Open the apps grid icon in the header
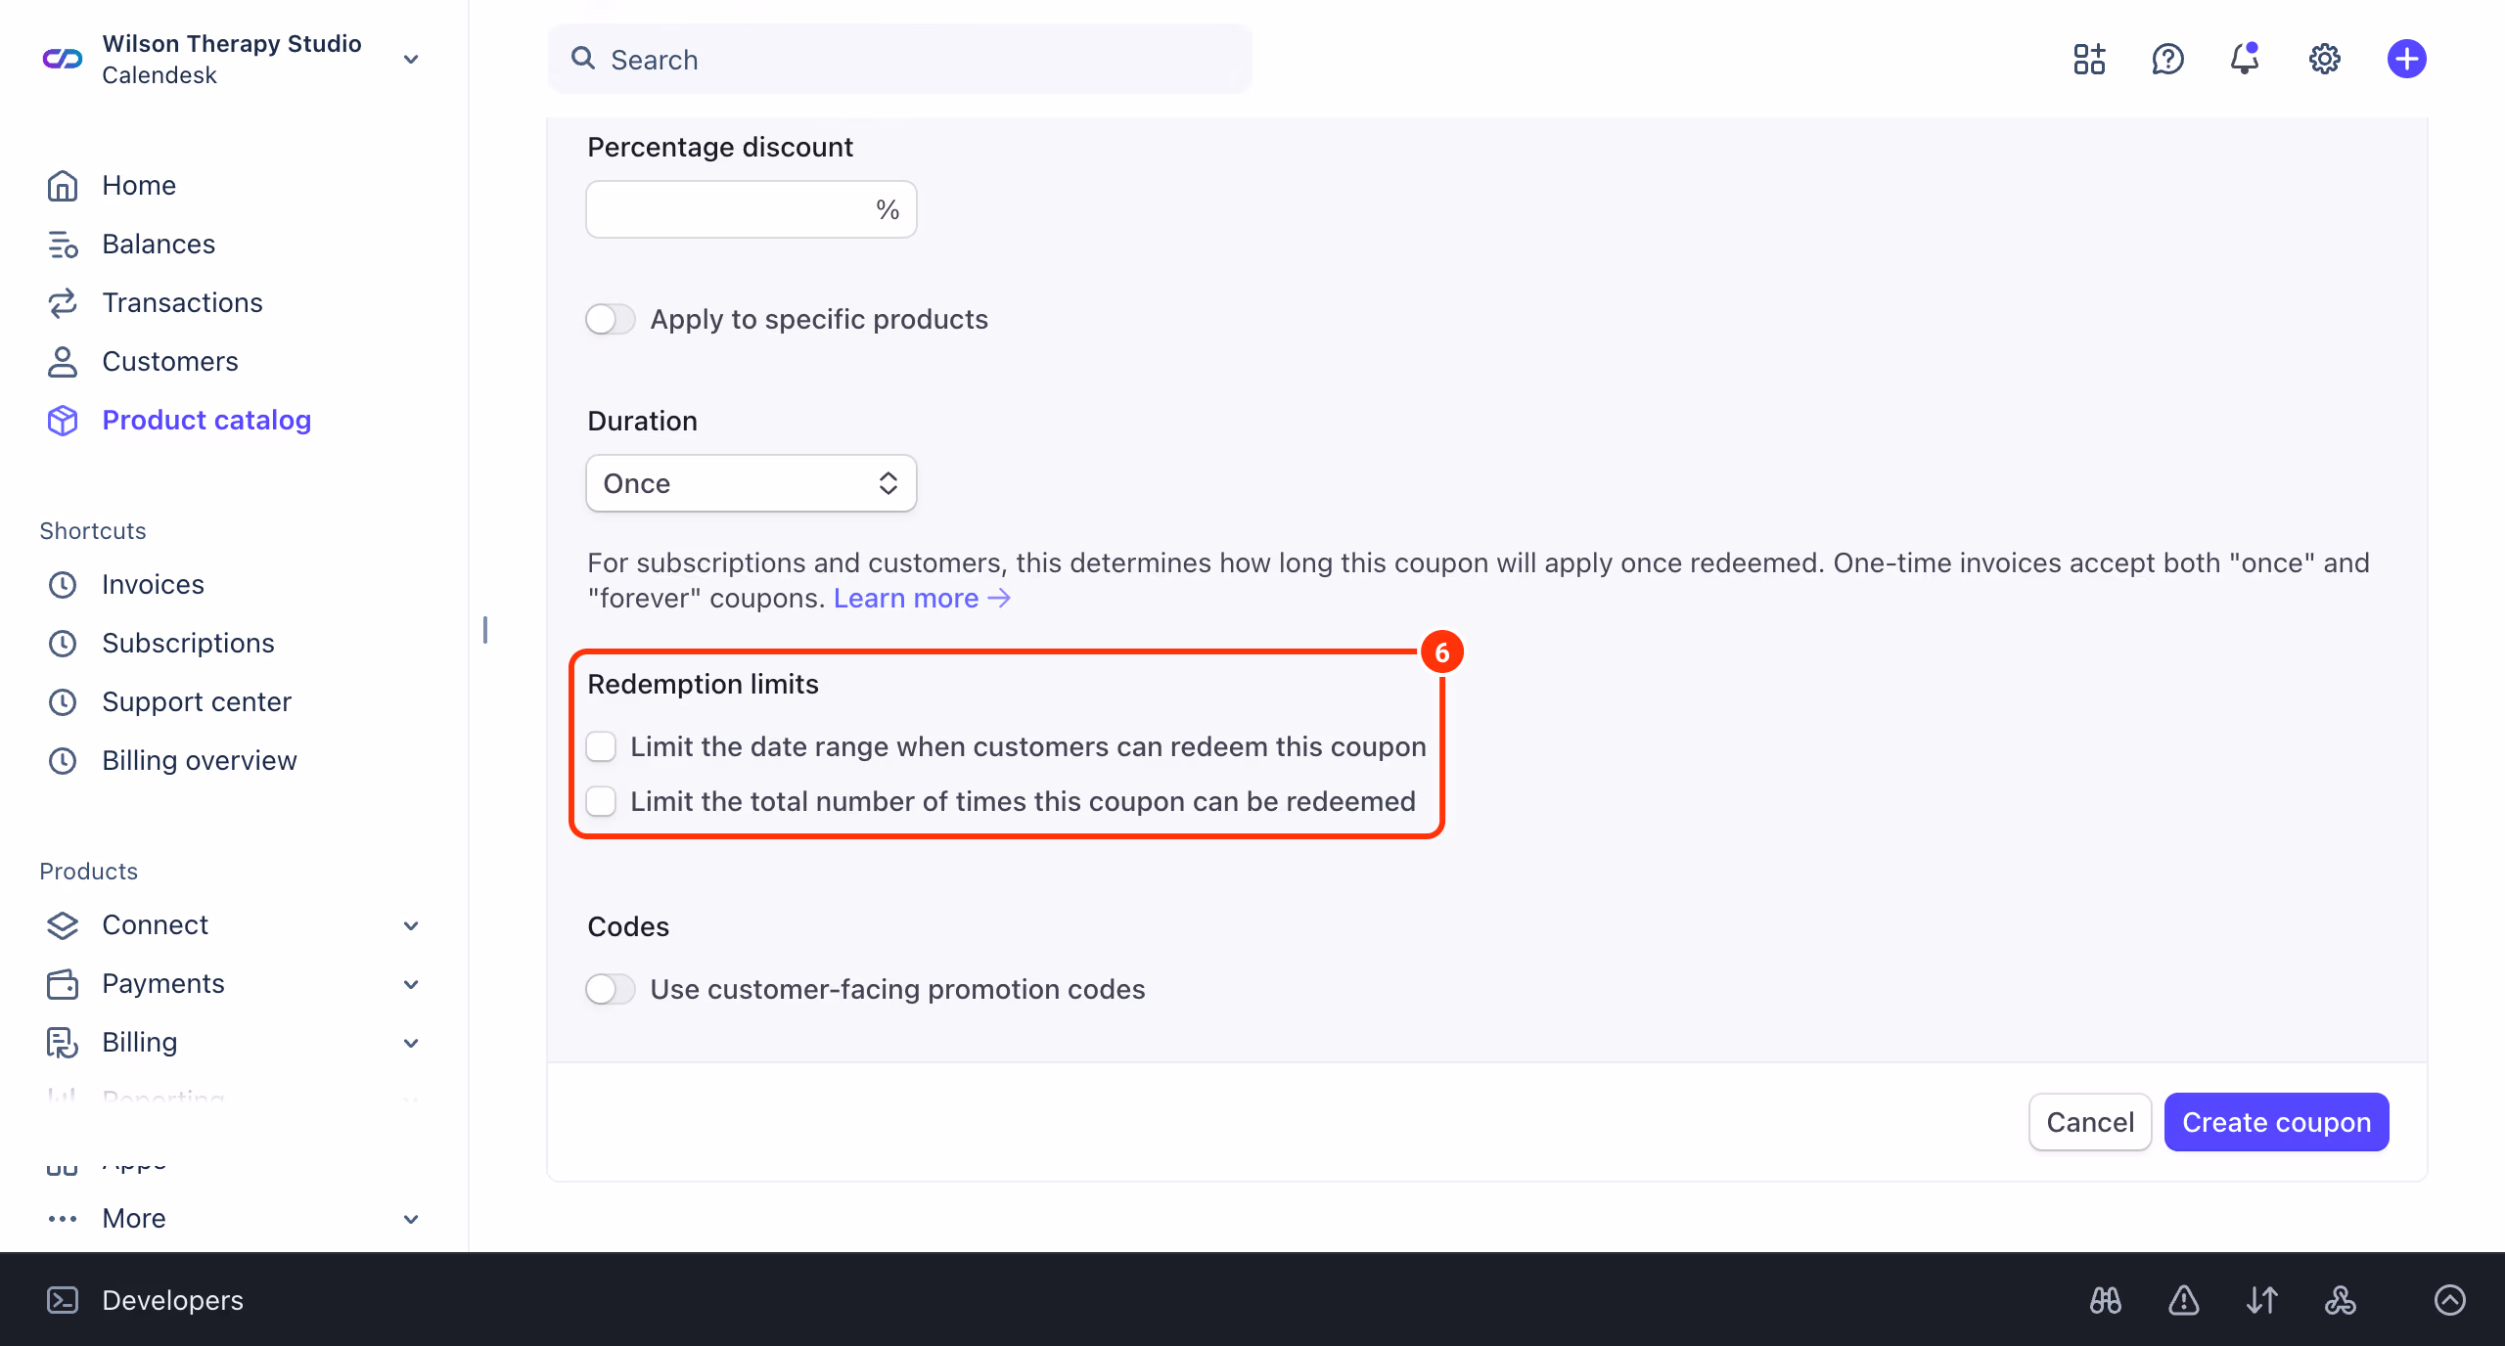The image size is (2505, 1346). click(2089, 59)
